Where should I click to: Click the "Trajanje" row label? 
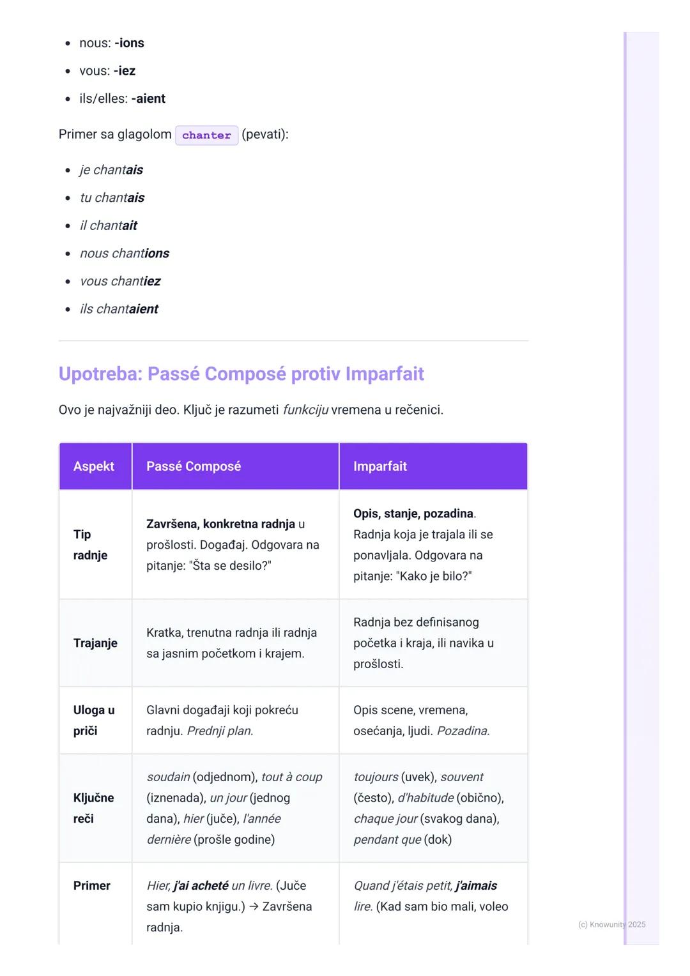click(95, 643)
